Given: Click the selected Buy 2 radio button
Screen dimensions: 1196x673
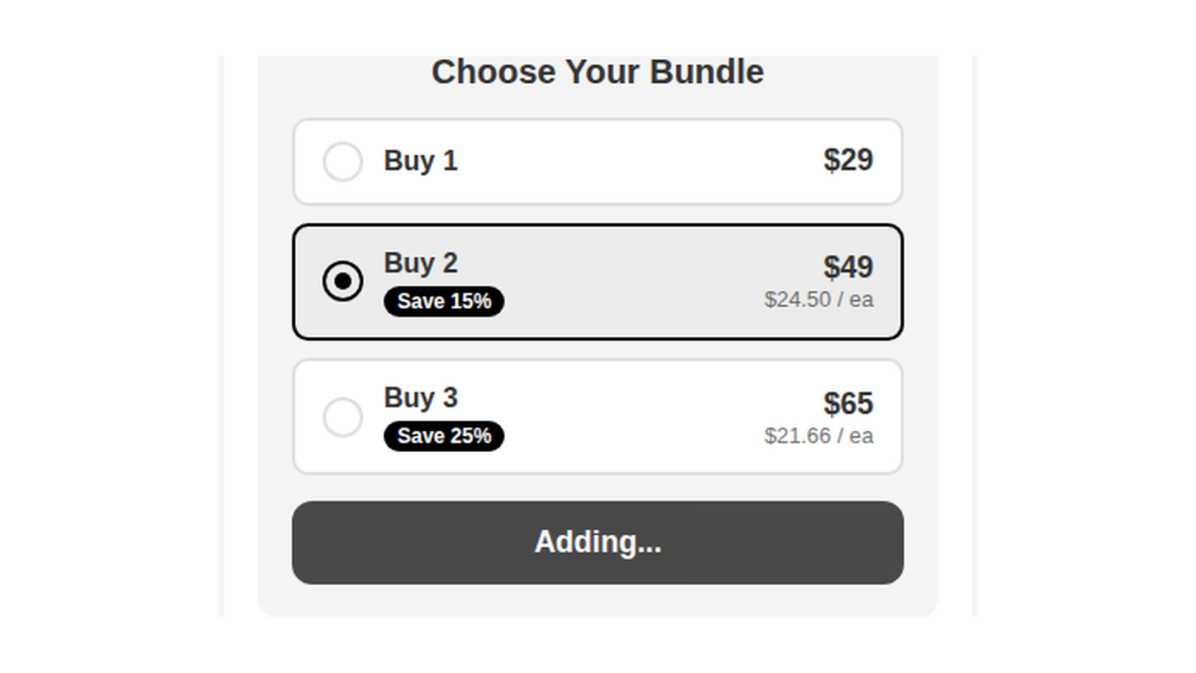Looking at the screenshot, I should click(343, 280).
